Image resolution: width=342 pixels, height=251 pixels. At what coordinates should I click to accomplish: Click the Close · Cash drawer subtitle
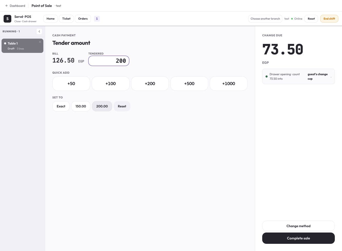25,21
